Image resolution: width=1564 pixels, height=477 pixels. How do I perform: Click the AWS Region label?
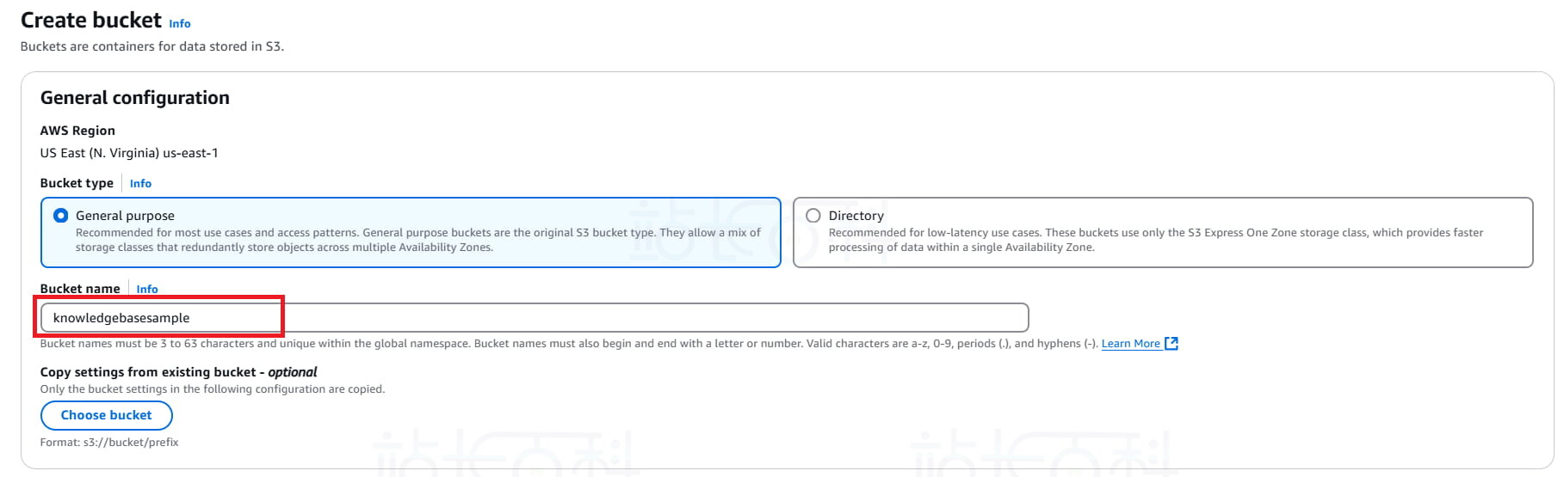click(77, 131)
